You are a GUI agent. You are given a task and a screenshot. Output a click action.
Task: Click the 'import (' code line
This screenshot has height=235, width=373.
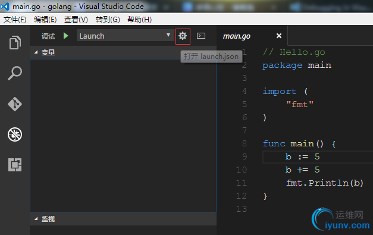click(285, 92)
